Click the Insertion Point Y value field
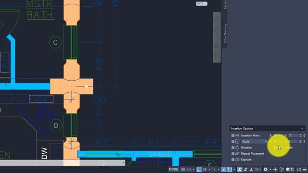This screenshot has width=308, height=173. point(293,136)
